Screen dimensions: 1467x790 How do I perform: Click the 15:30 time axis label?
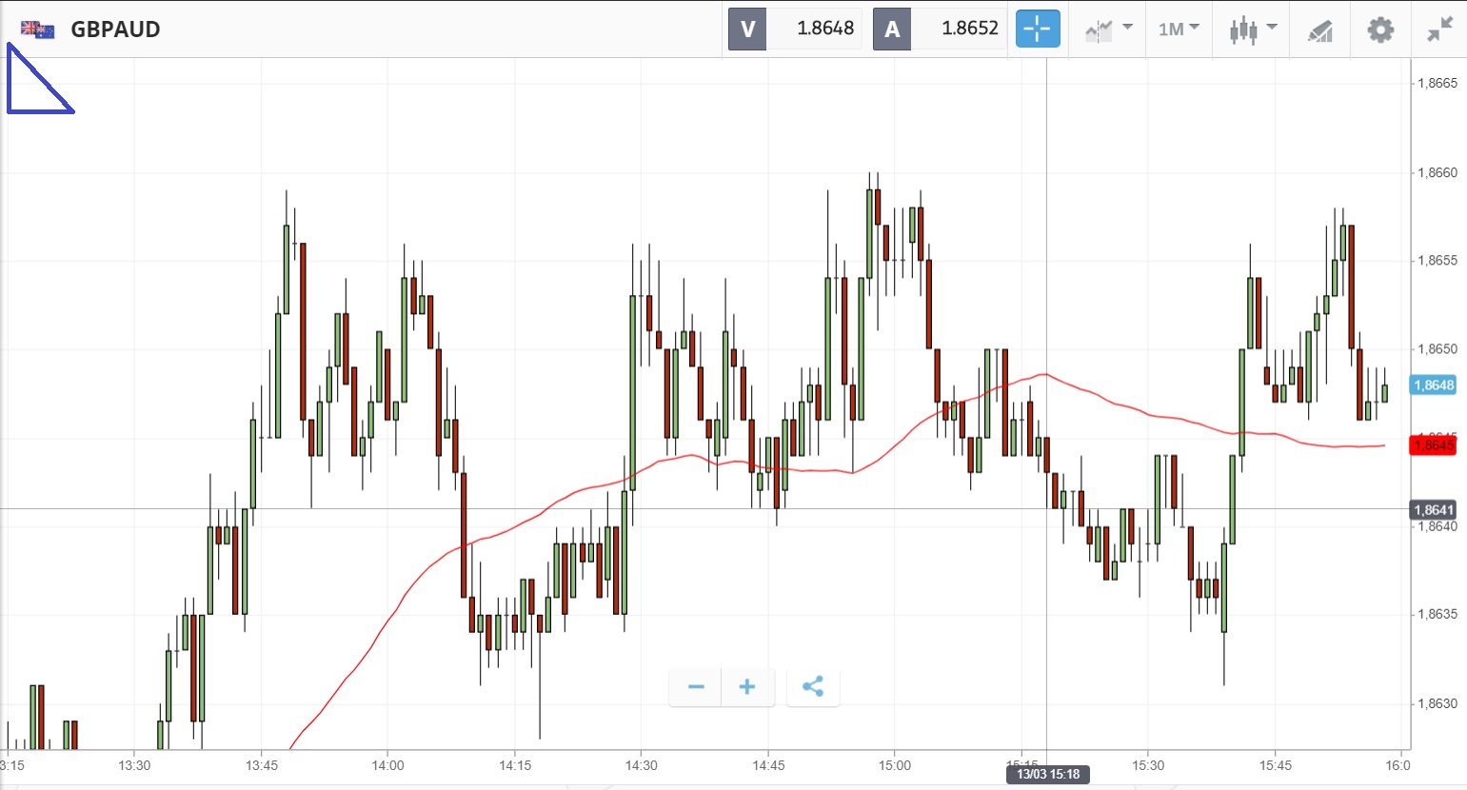(x=1148, y=765)
